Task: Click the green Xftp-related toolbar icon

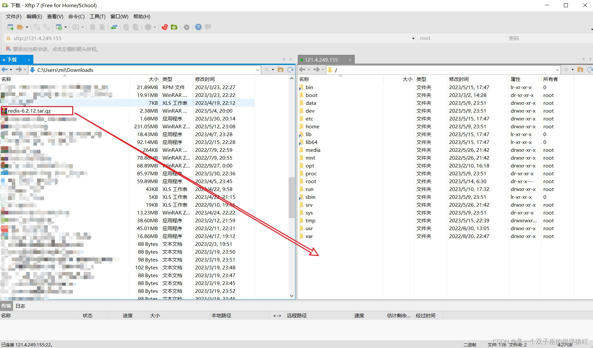Action: (174, 27)
